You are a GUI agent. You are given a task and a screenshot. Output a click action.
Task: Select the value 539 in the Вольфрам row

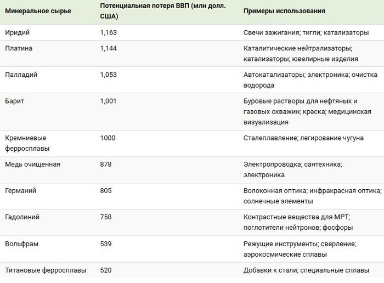pos(106,243)
